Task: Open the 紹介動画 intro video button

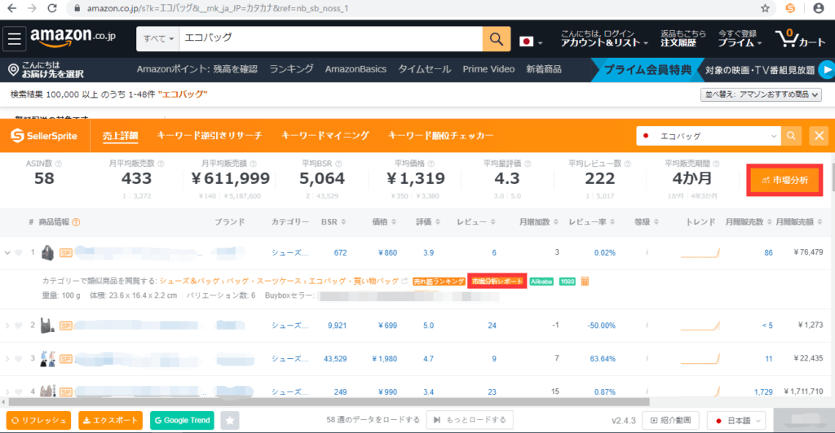Action: coord(671,420)
